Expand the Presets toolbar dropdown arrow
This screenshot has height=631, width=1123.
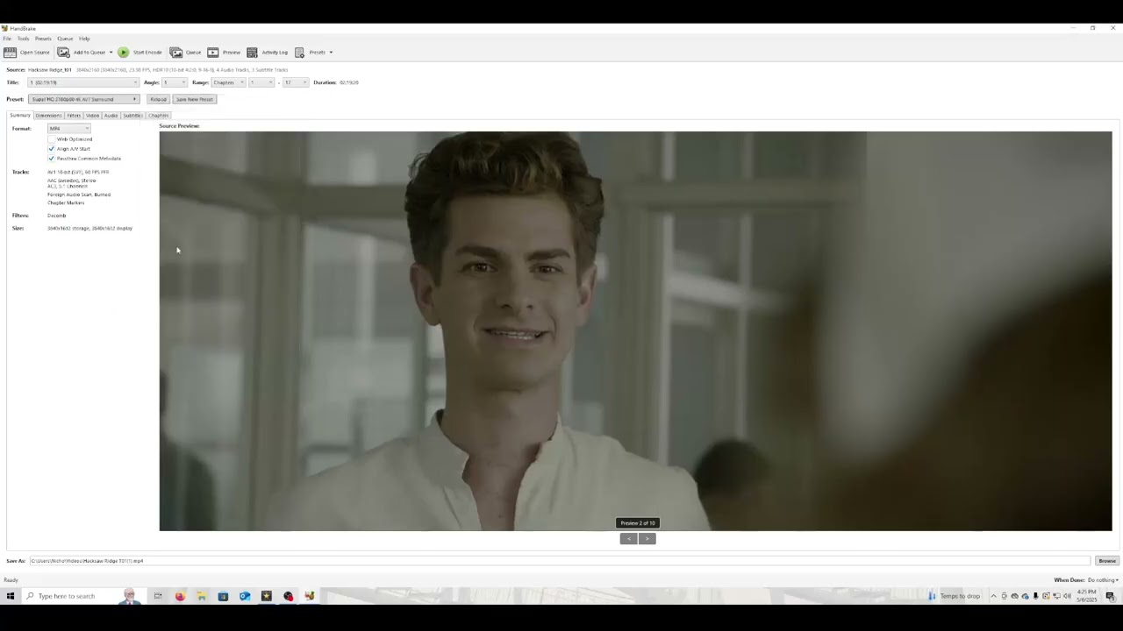pyautogui.click(x=331, y=53)
